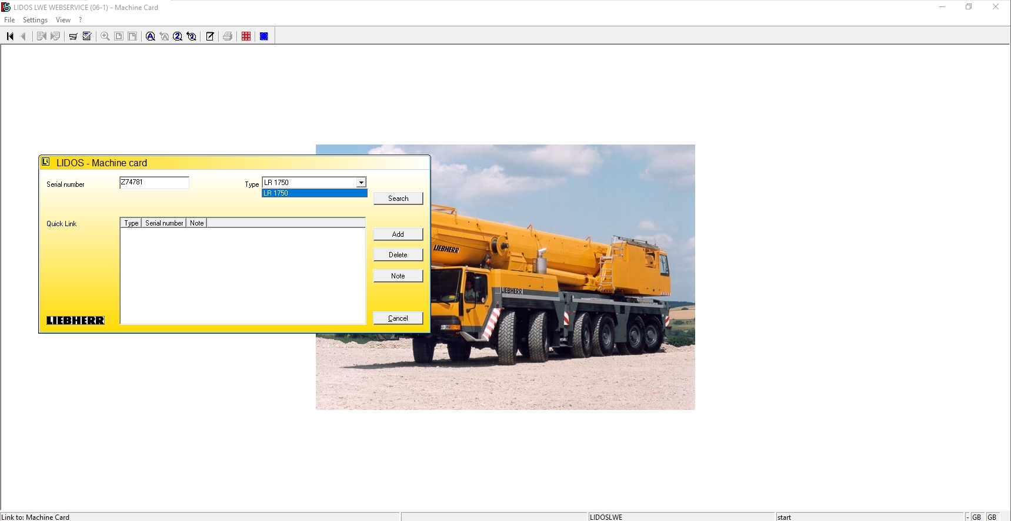The height and width of the screenshot is (521, 1011).
Task: Click the 'Quick Link' label
Action: tap(62, 224)
